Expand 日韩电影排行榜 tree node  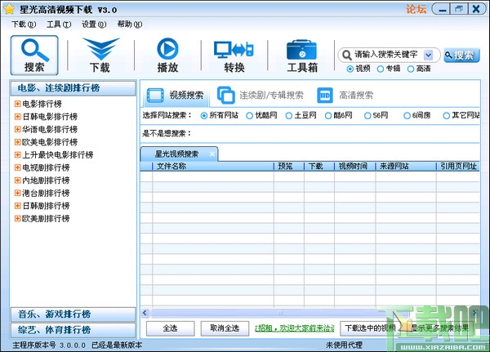(x=18, y=116)
